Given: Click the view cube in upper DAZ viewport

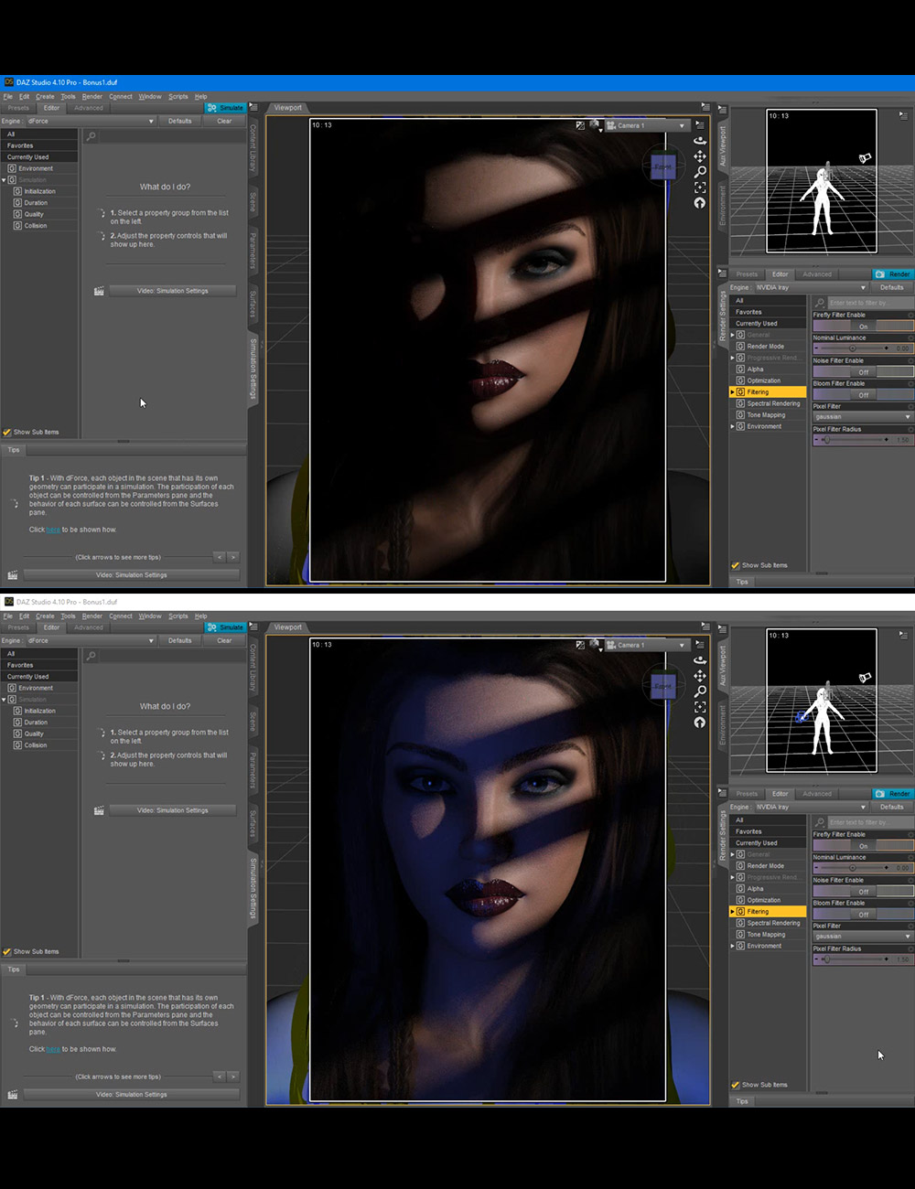Looking at the screenshot, I should [x=662, y=166].
